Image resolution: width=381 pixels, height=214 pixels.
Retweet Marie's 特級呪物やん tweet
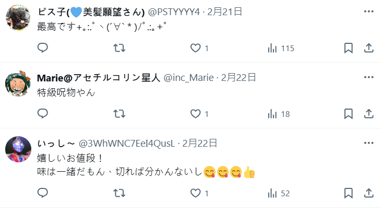coord(120,114)
